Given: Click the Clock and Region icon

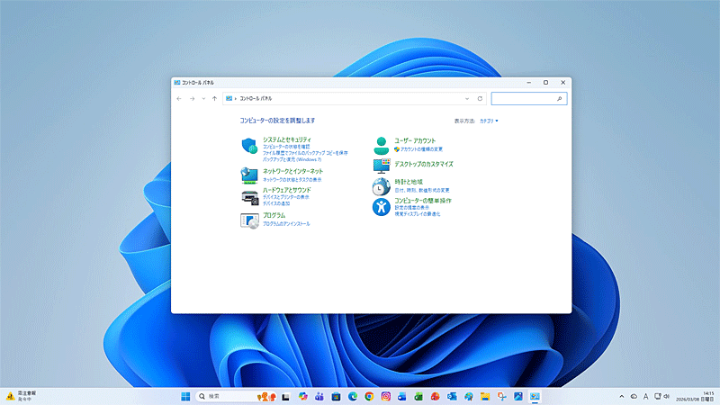Looking at the screenshot, I should (382, 186).
